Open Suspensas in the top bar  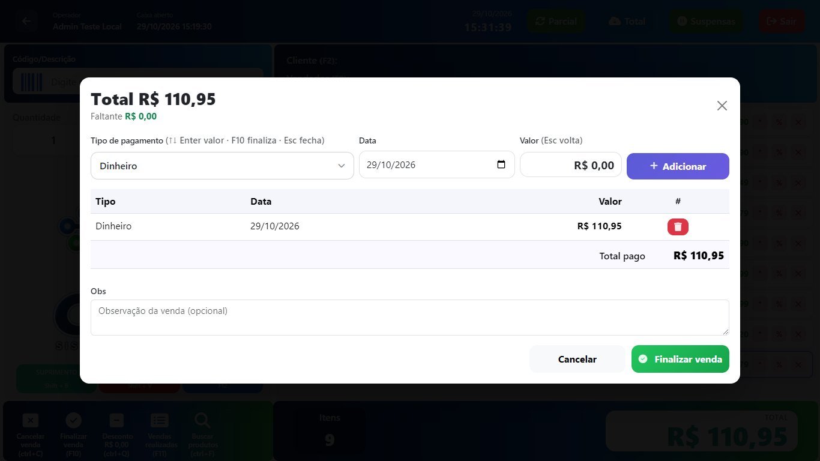click(x=706, y=21)
